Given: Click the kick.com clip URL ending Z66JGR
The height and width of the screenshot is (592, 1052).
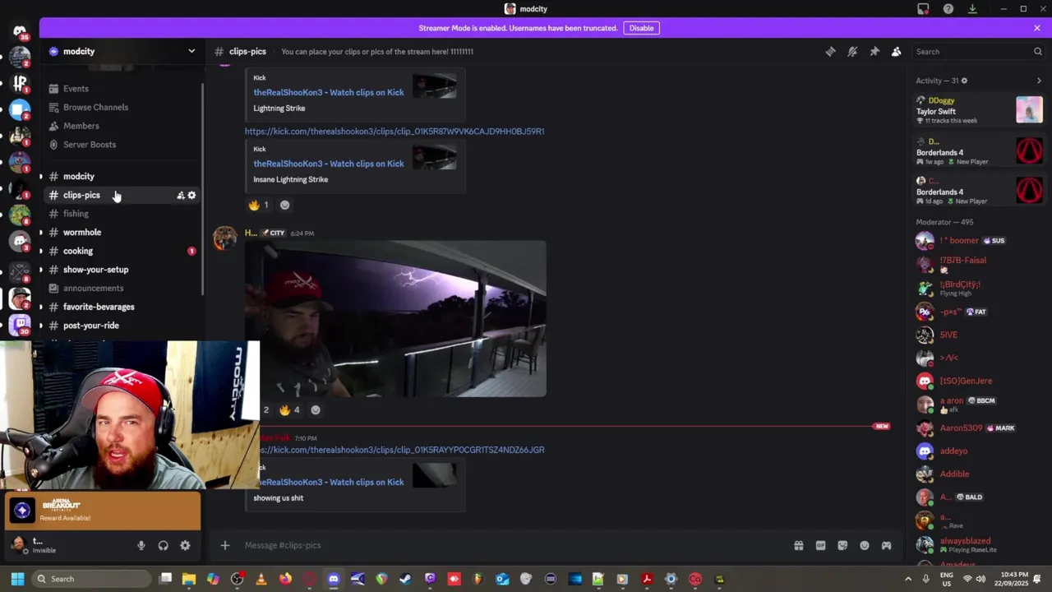Looking at the screenshot, I should pos(401,450).
